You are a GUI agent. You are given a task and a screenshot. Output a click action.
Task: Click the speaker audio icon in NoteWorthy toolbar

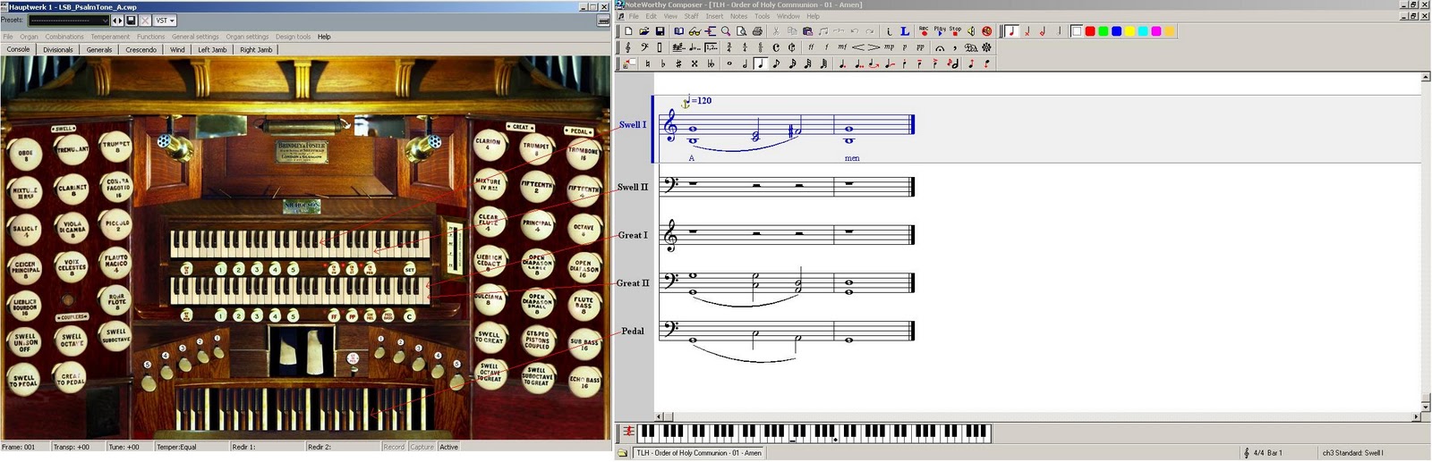click(x=971, y=31)
